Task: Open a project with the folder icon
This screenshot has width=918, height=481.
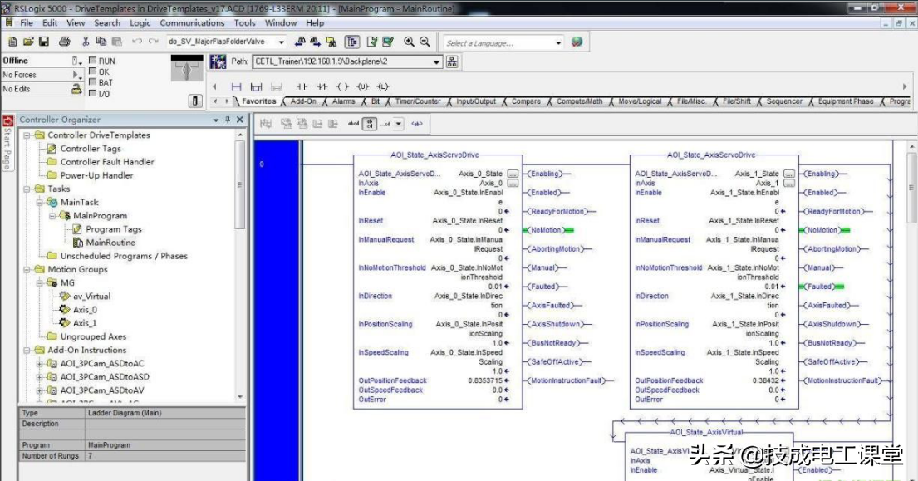Action: click(x=28, y=42)
